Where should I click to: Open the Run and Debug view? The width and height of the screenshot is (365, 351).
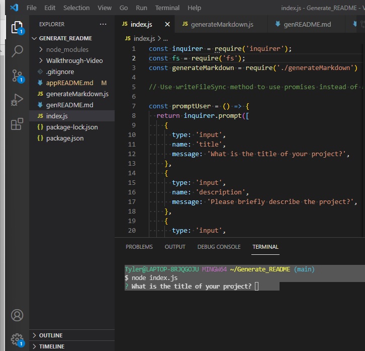17,100
